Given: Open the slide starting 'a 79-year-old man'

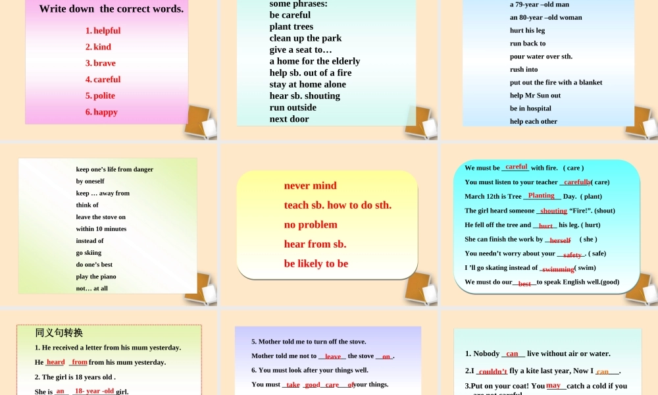Looking at the screenshot, I should pos(549,69).
